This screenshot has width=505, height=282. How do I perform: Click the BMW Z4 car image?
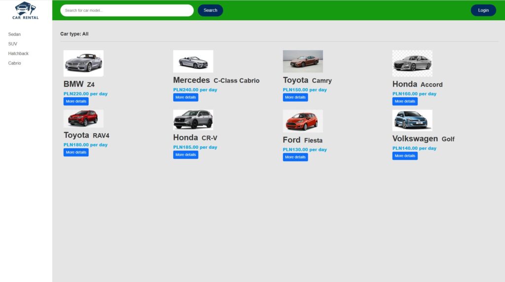coord(83,63)
